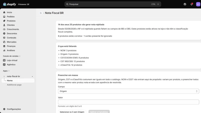The height and width of the screenshot is (113, 201).
Task: Open Pedidos page
Action: pos(11,17)
